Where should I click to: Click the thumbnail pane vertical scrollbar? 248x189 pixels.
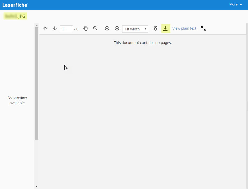tap(36, 83)
